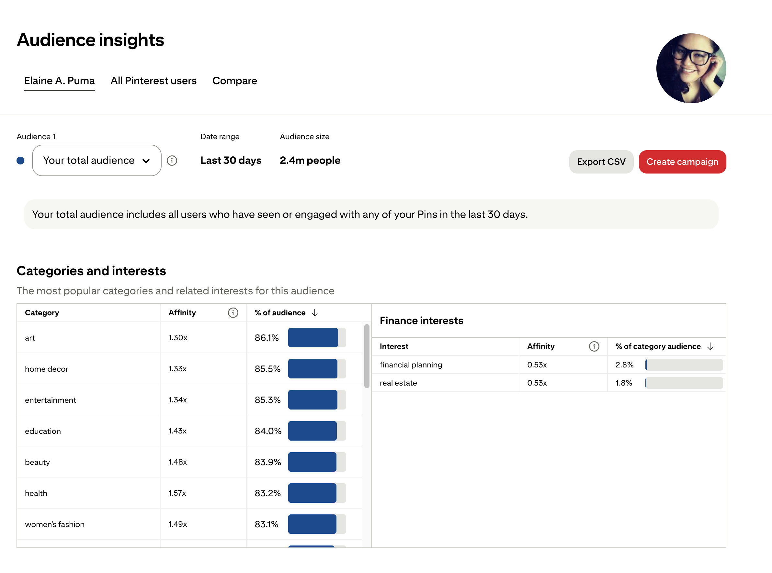The width and height of the screenshot is (772, 573).
Task: Click the Create campaign button
Action: pyautogui.click(x=682, y=162)
